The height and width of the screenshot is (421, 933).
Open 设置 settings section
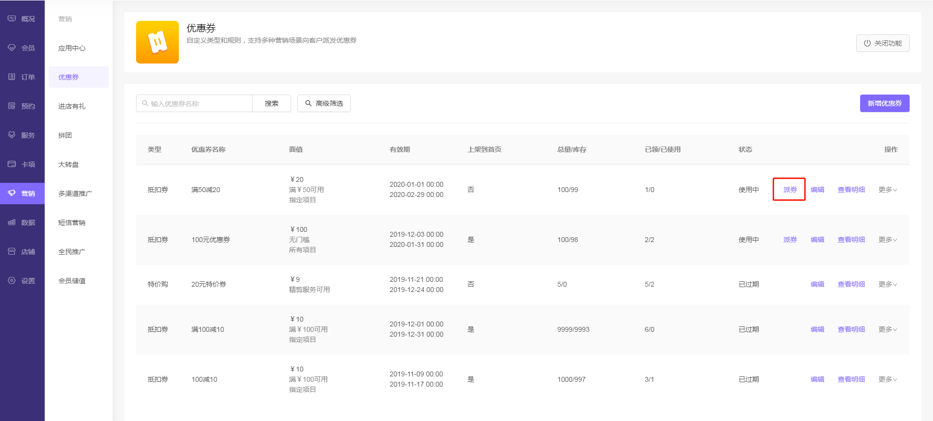(x=22, y=281)
